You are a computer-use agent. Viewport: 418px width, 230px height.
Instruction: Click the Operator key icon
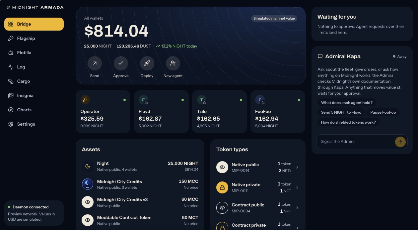(85, 100)
